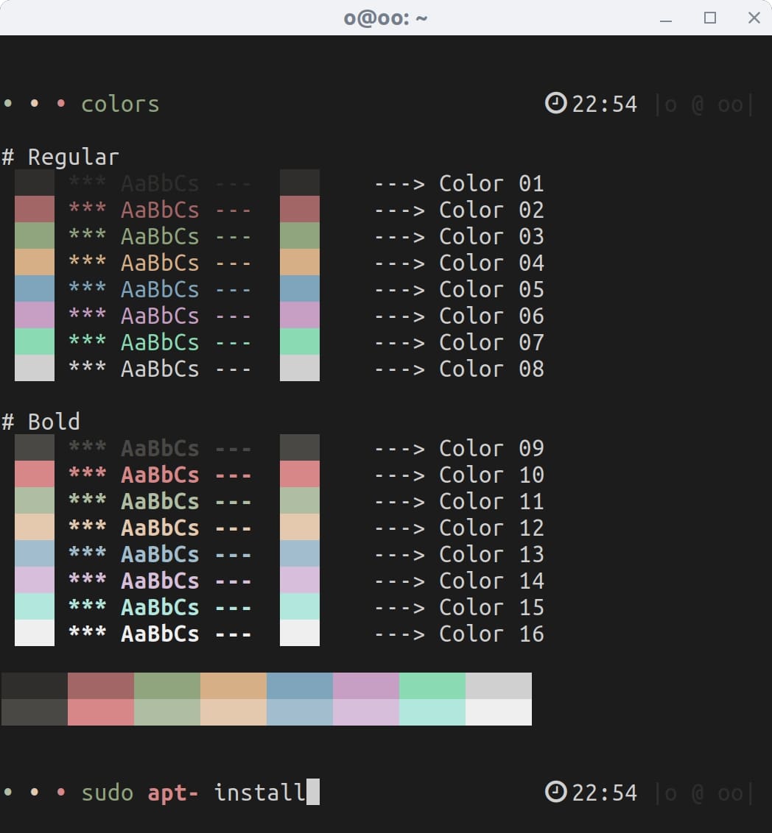Viewport: 772px width, 833px height.
Task: Click the clock icon in top prompt
Action: pyautogui.click(x=555, y=103)
